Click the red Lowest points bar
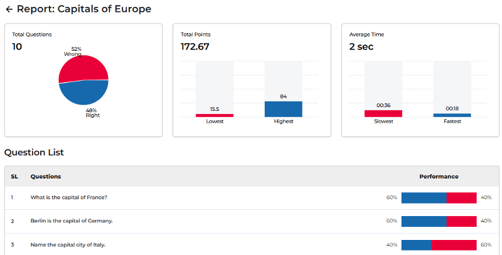 215,115
